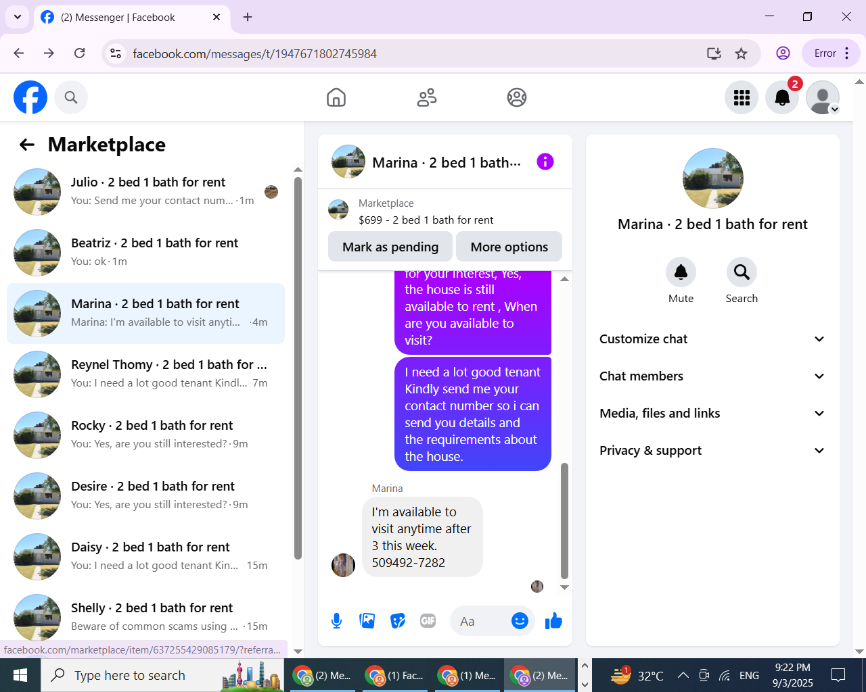Open the Friends icon in top navigation
This screenshot has height=692, width=866.
coord(427,97)
